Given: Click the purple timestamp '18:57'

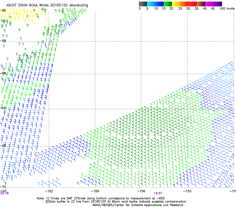Looking at the screenshot, I should (x=158, y=193).
